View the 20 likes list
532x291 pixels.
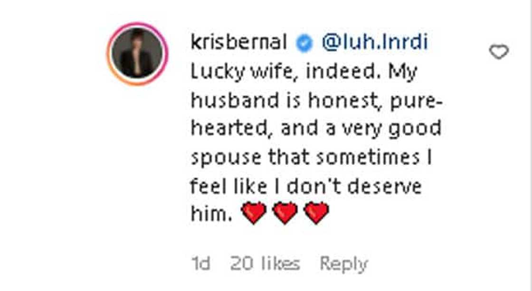pyautogui.click(x=265, y=264)
